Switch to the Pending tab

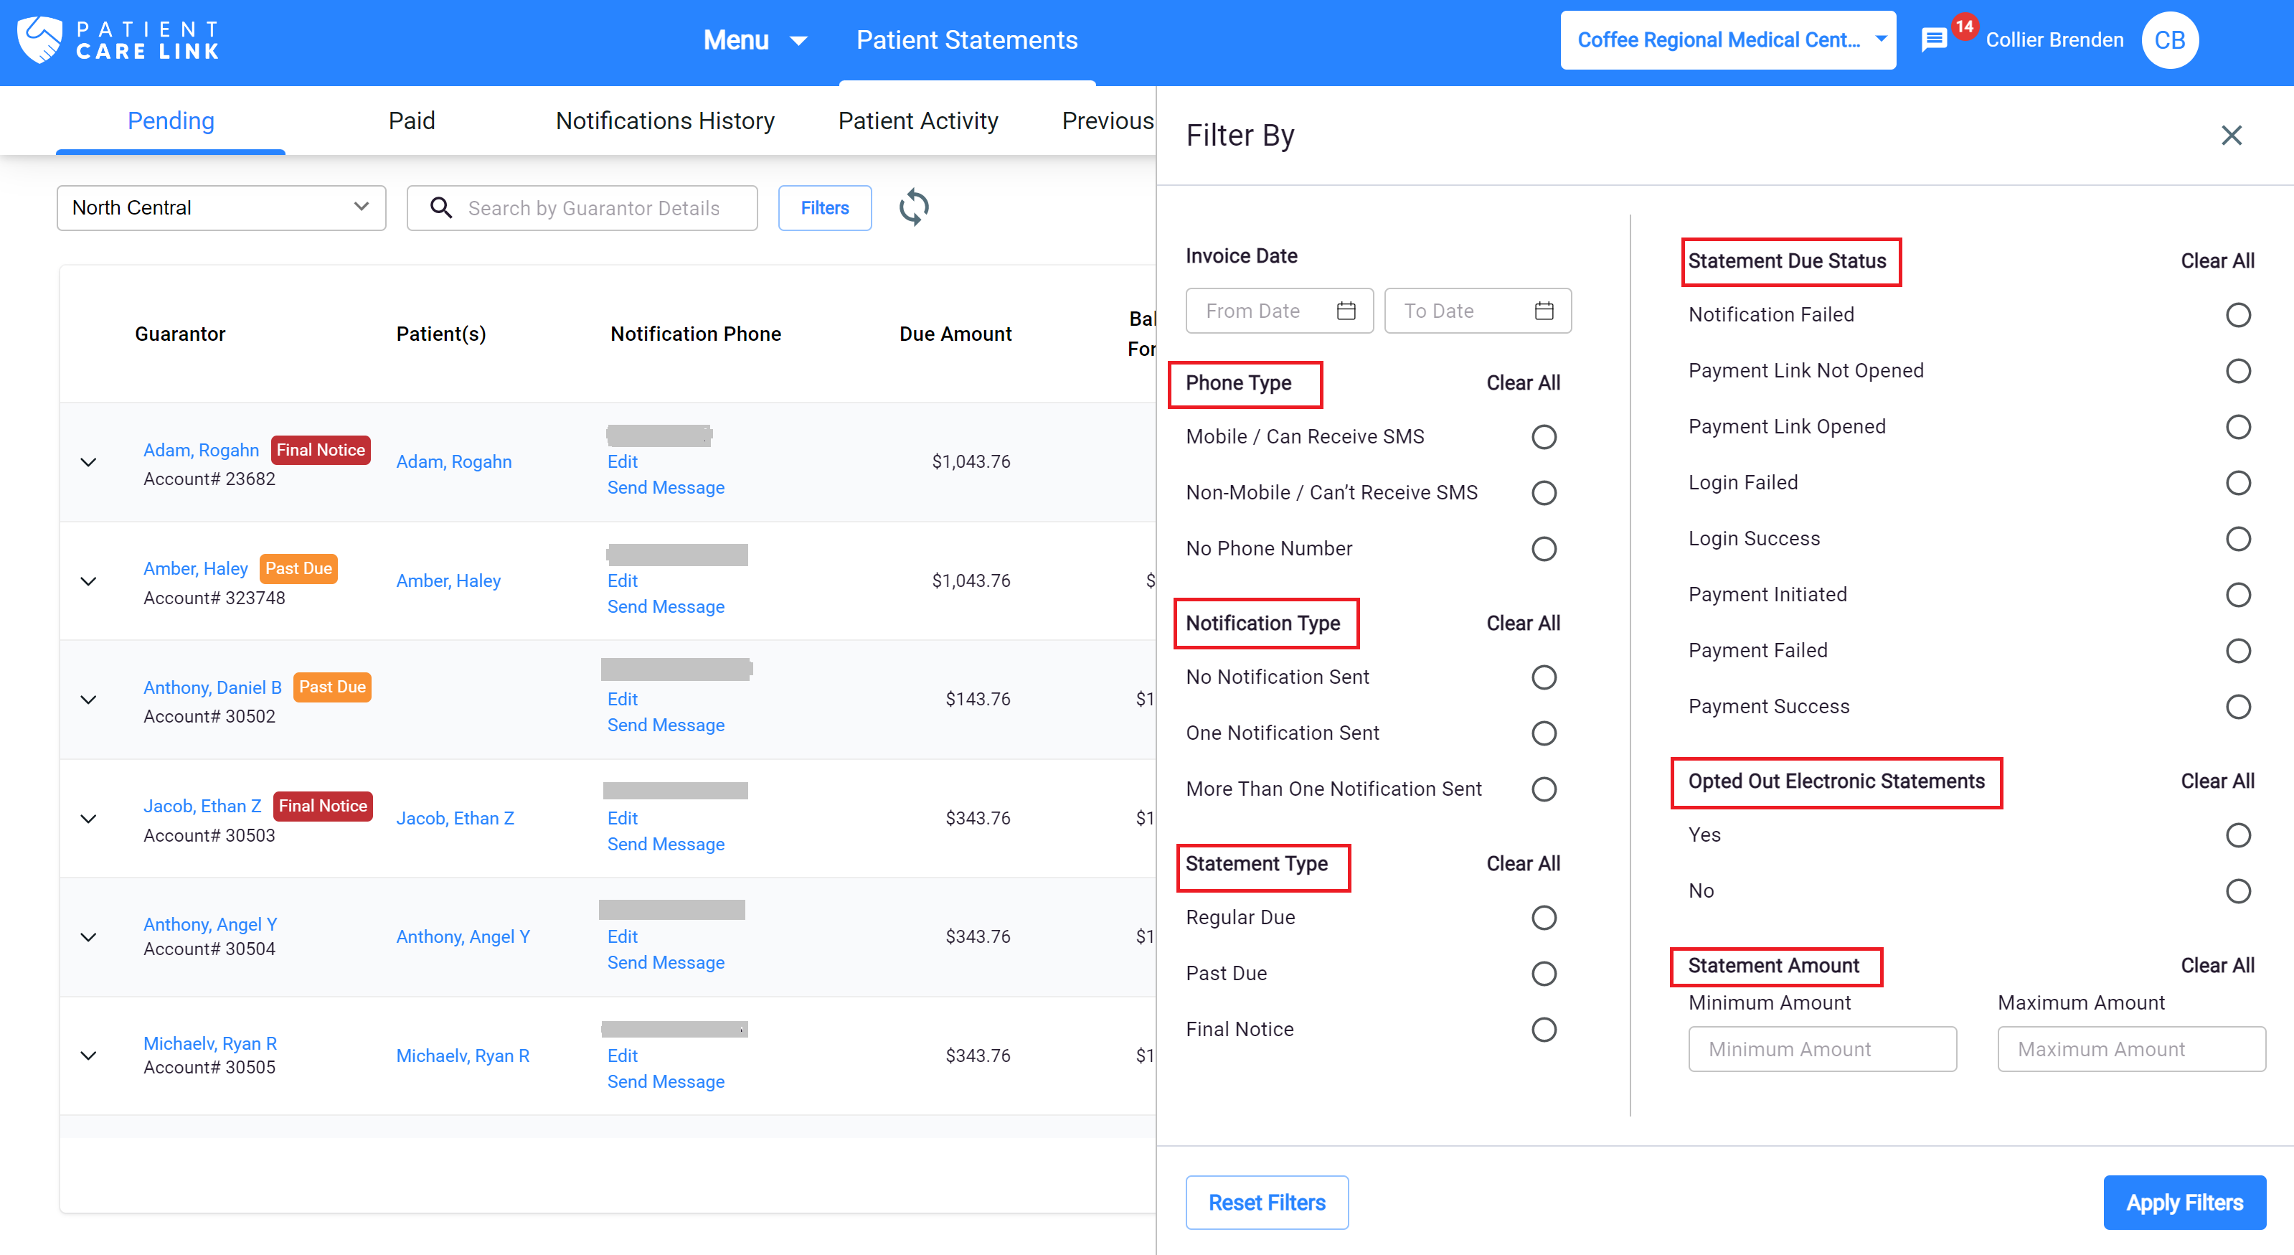[x=171, y=121]
